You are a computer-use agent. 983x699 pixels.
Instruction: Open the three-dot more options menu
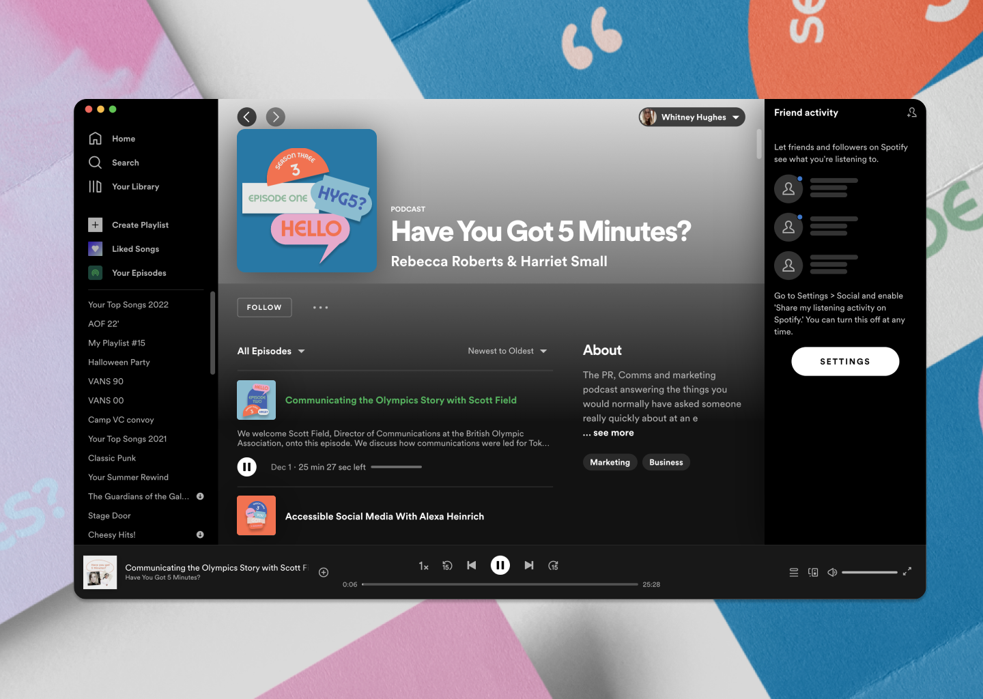pyautogui.click(x=321, y=307)
